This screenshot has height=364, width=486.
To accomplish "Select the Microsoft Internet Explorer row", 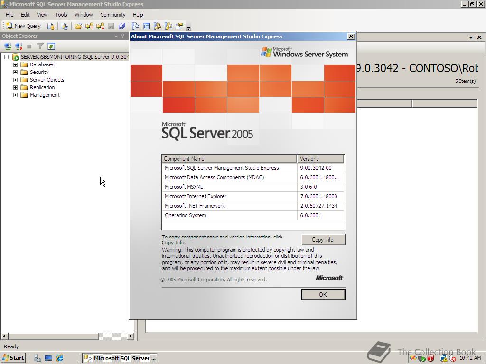I will pyautogui.click(x=253, y=196).
